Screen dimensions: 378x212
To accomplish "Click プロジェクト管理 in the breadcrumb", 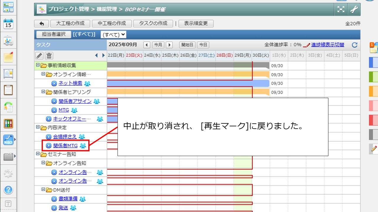I will [x=69, y=9].
